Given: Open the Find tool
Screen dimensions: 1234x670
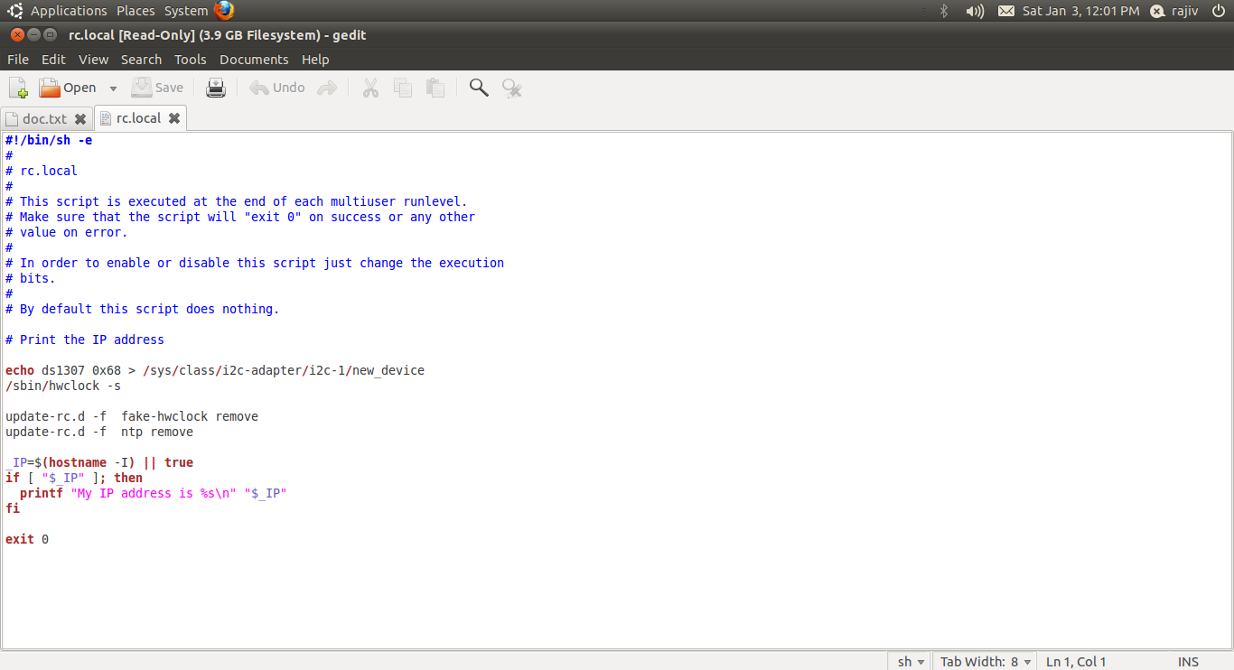Looking at the screenshot, I should click(x=478, y=87).
